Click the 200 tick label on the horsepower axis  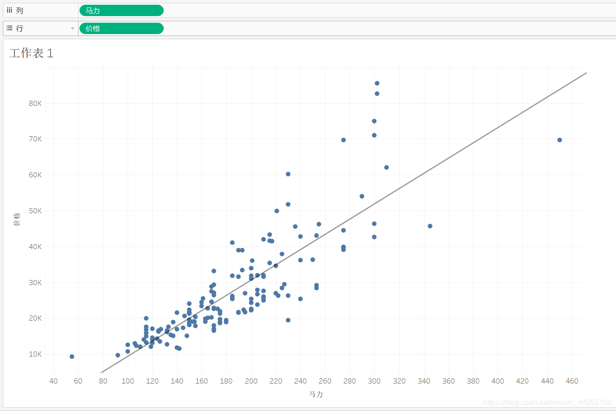251,381
